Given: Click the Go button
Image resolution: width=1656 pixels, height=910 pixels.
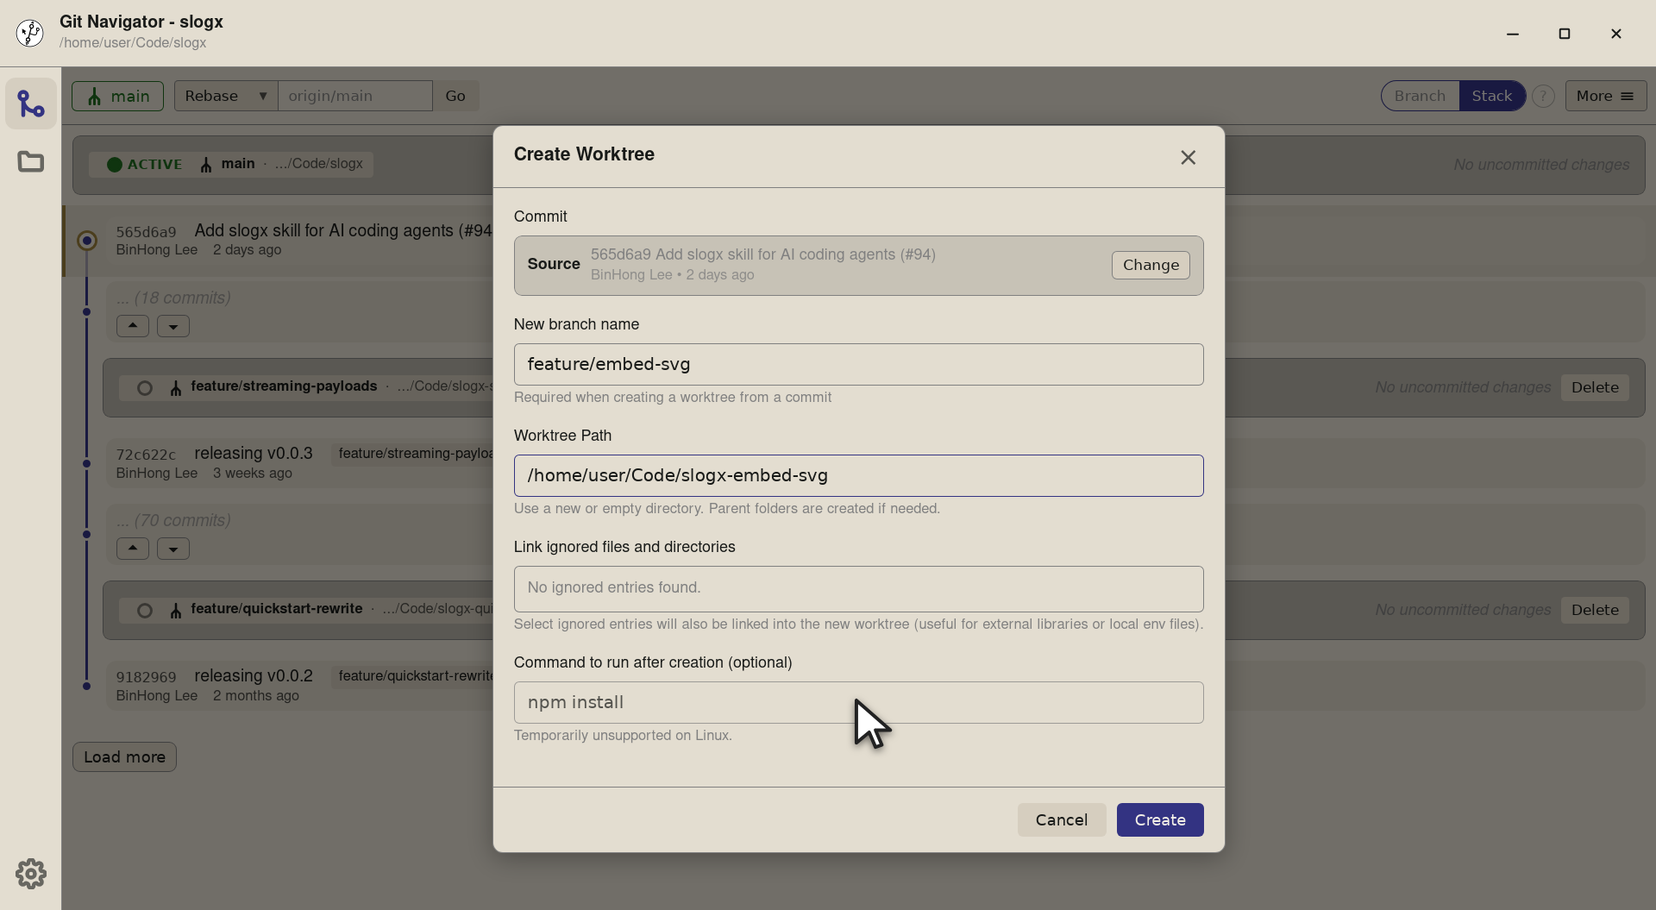Looking at the screenshot, I should pos(455,96).
